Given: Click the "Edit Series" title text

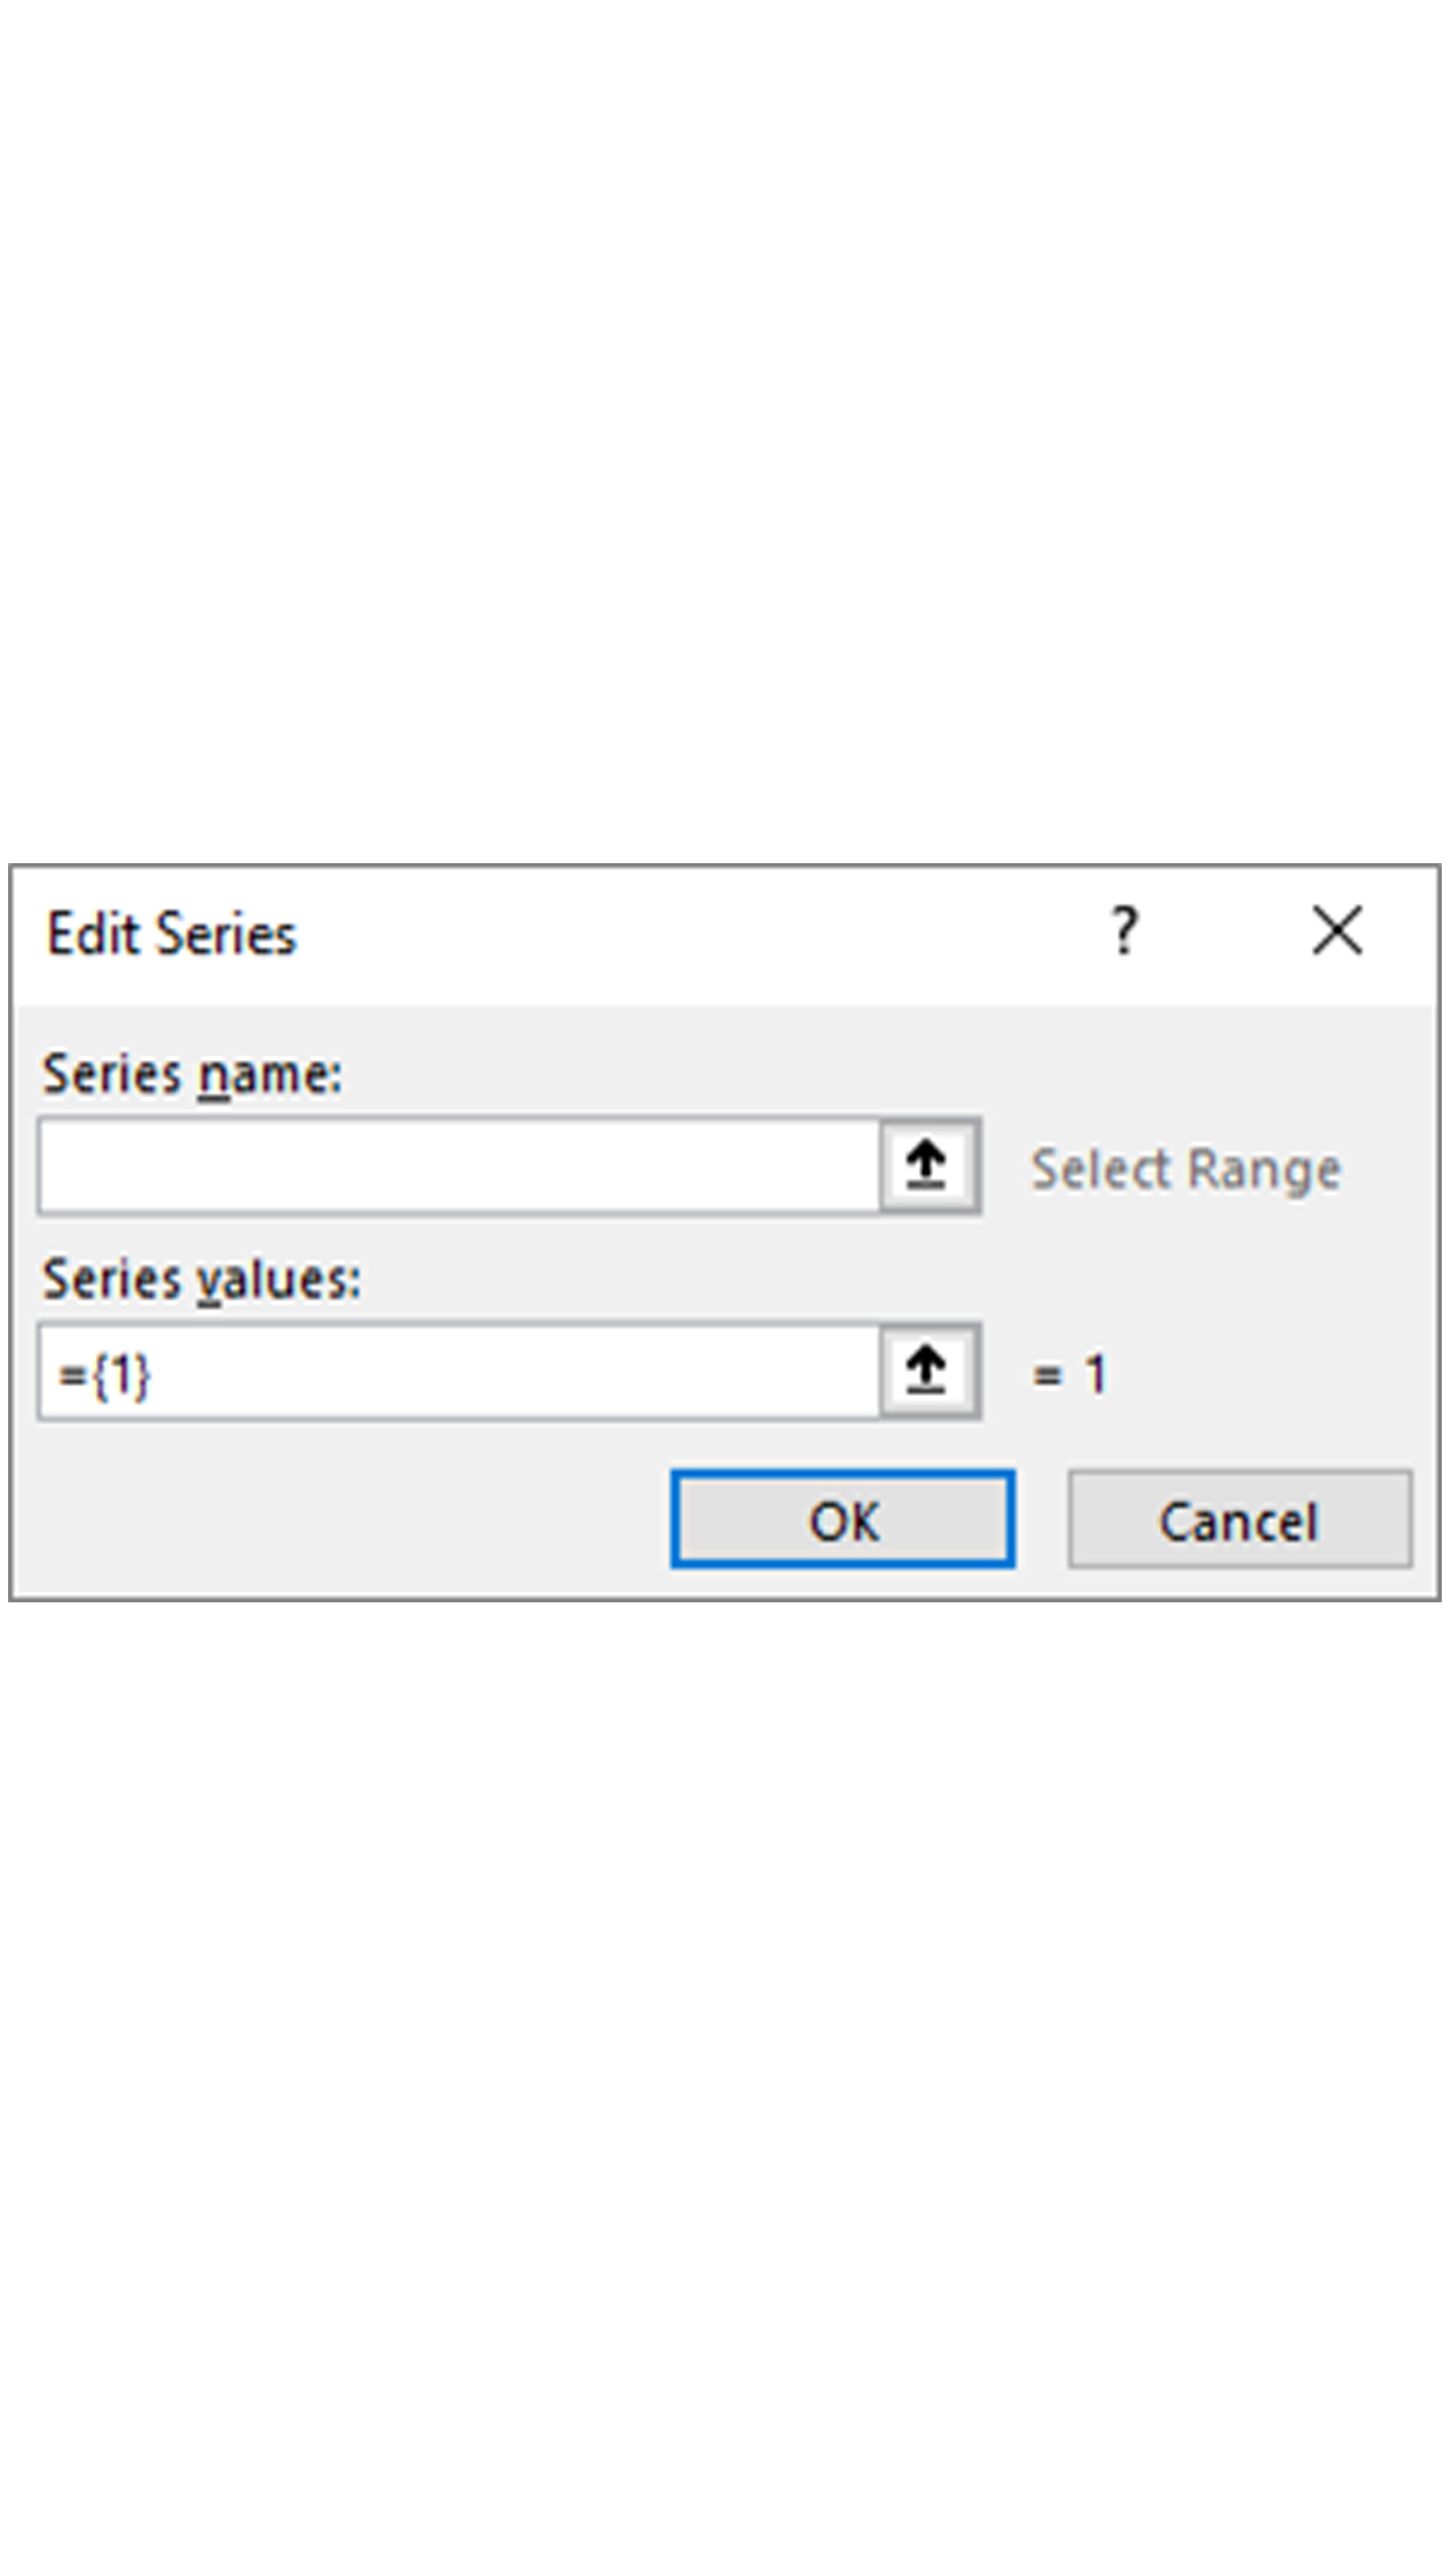Looking at the screenshot, I should coord(171,934).
